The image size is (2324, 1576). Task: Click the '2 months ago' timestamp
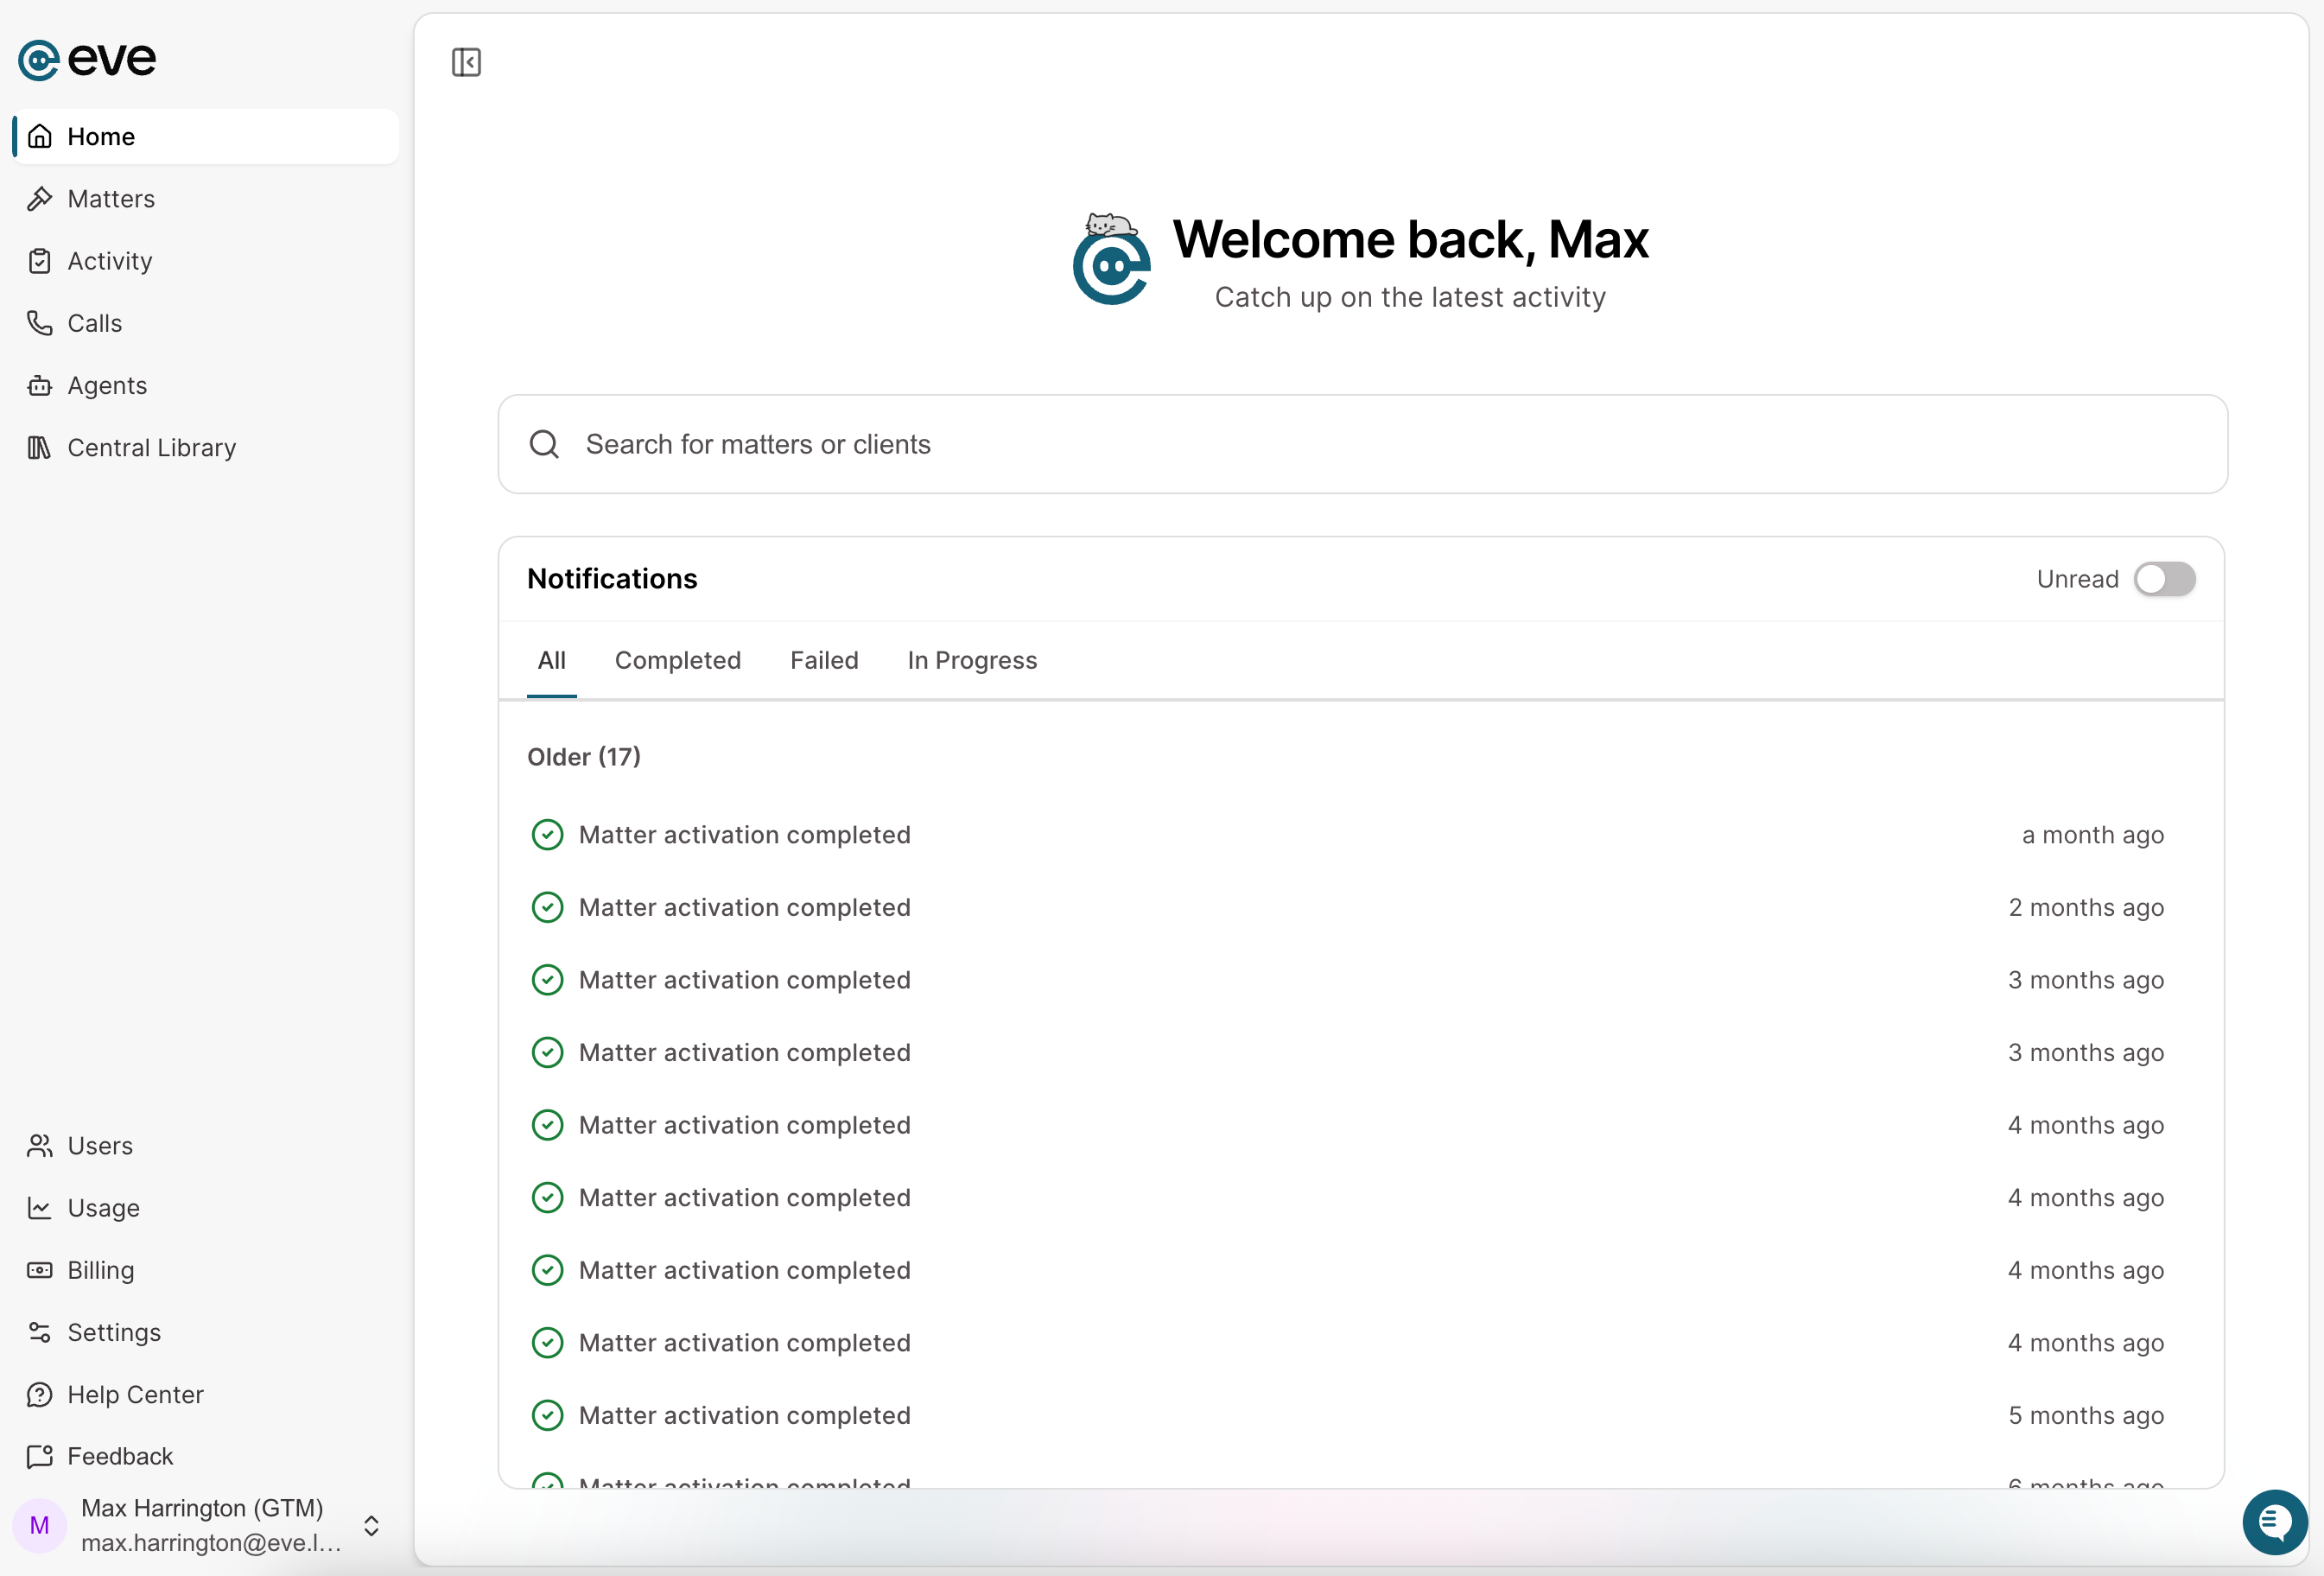pos(2086,907)
